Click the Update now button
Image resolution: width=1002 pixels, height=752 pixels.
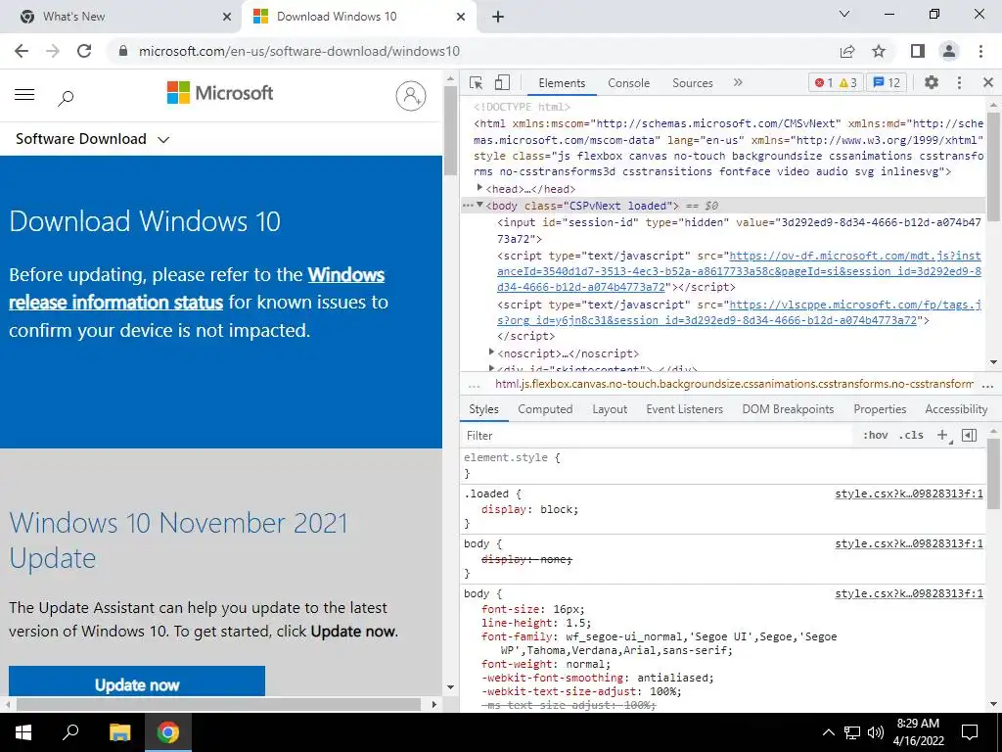pos(137,682)
